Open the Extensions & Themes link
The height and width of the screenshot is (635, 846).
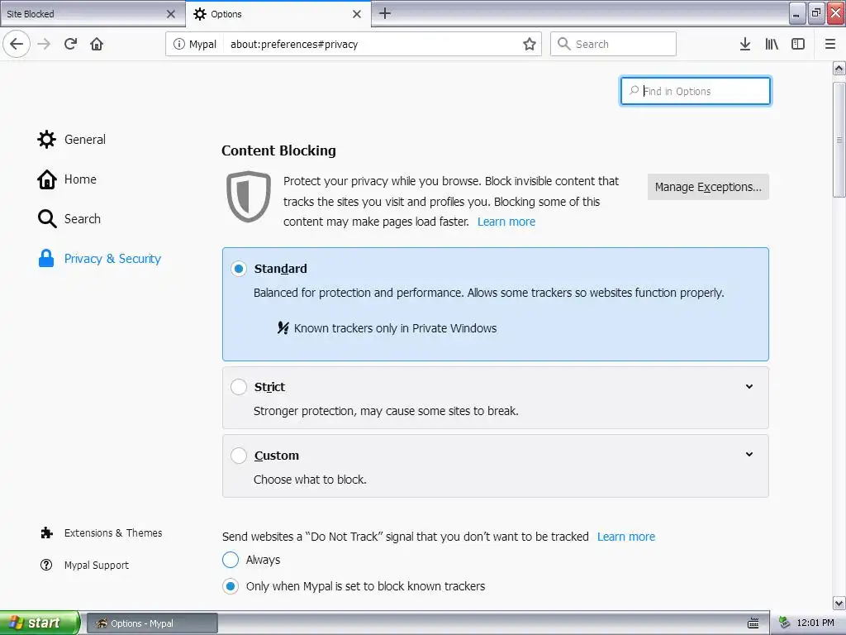pos(112,533)
